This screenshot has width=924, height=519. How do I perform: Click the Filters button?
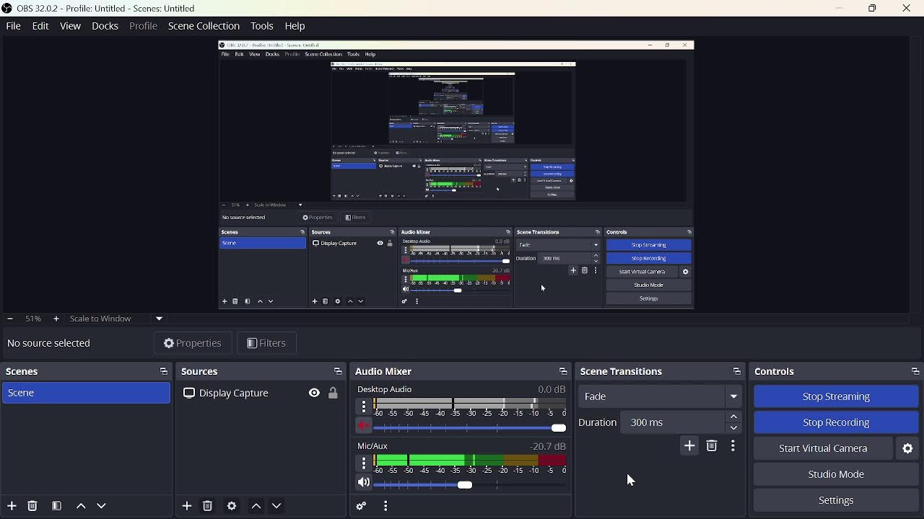coord(267,344)
